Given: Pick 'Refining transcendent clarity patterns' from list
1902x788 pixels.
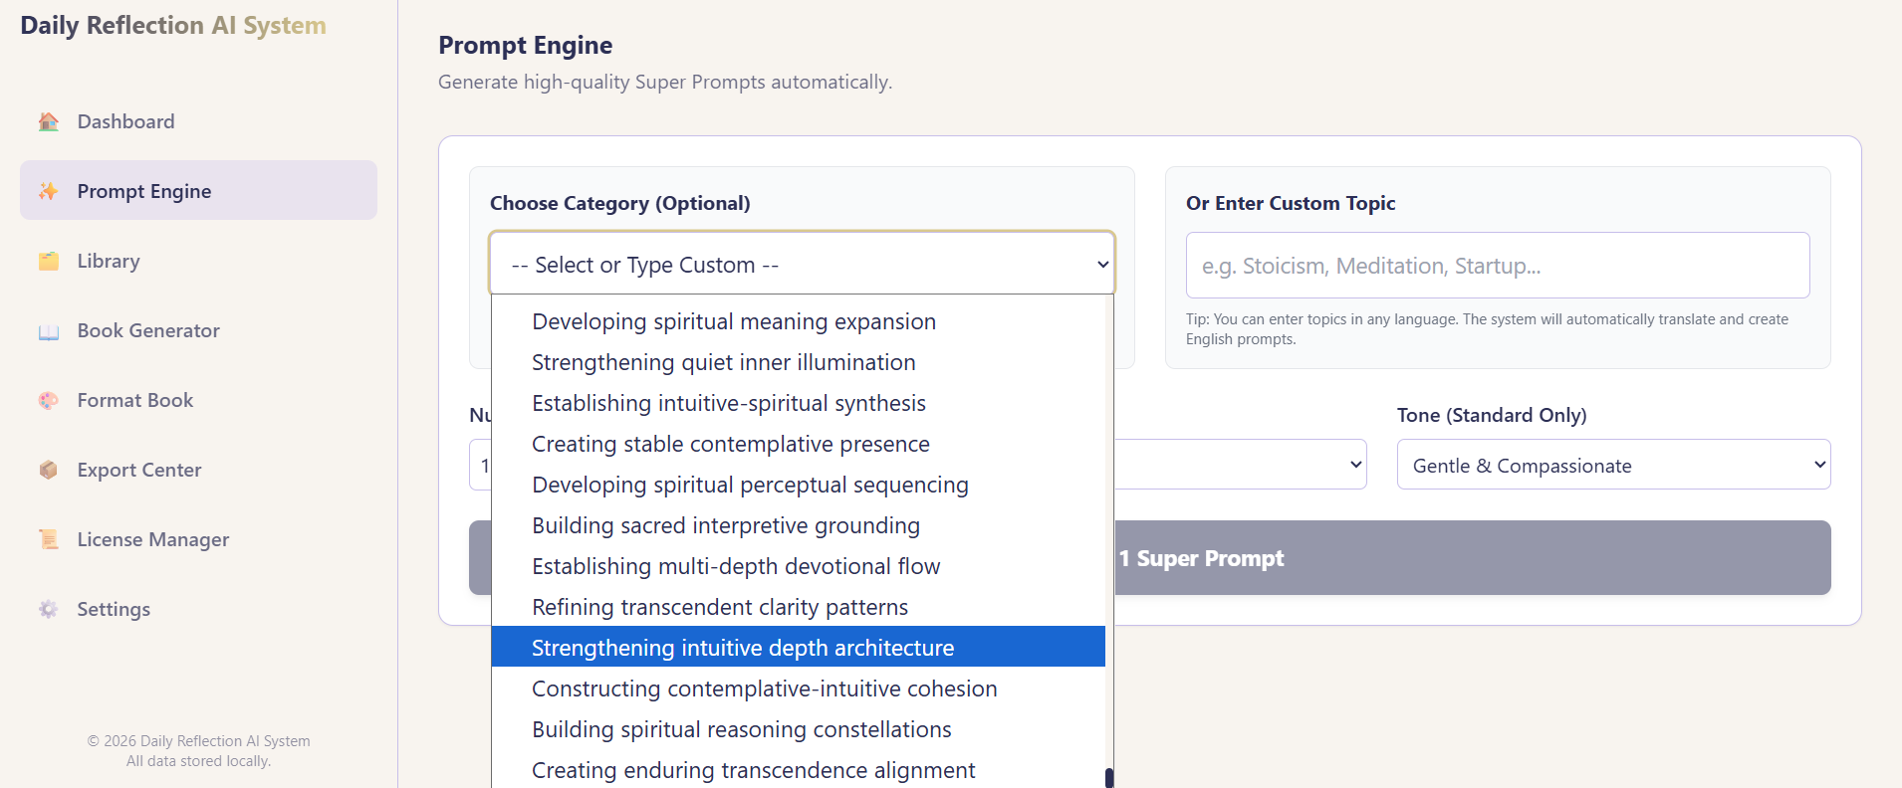Looking at the screenshot, I should click(720, 607).
